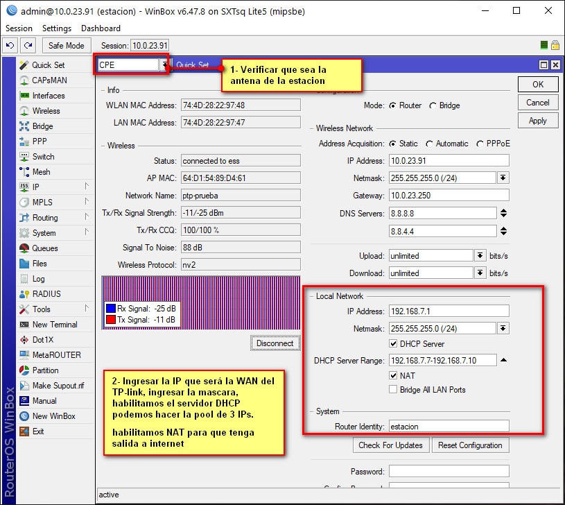Open the Bridge sidebar entry

[42, 126]
